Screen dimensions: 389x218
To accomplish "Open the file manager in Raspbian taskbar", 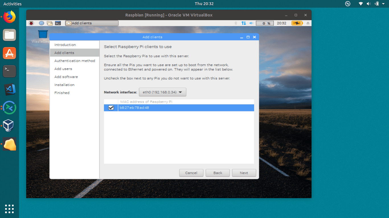I will [50, 23].
